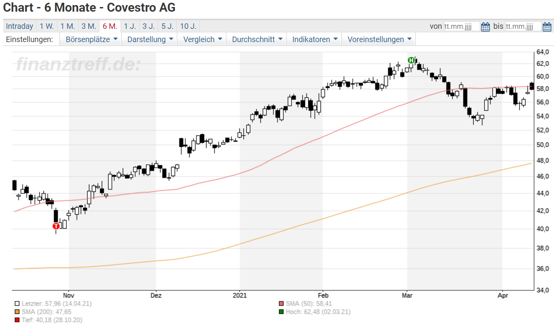Switch to the 1 W. timeframe tab
554x329 pixels.
tap(47, 26)
